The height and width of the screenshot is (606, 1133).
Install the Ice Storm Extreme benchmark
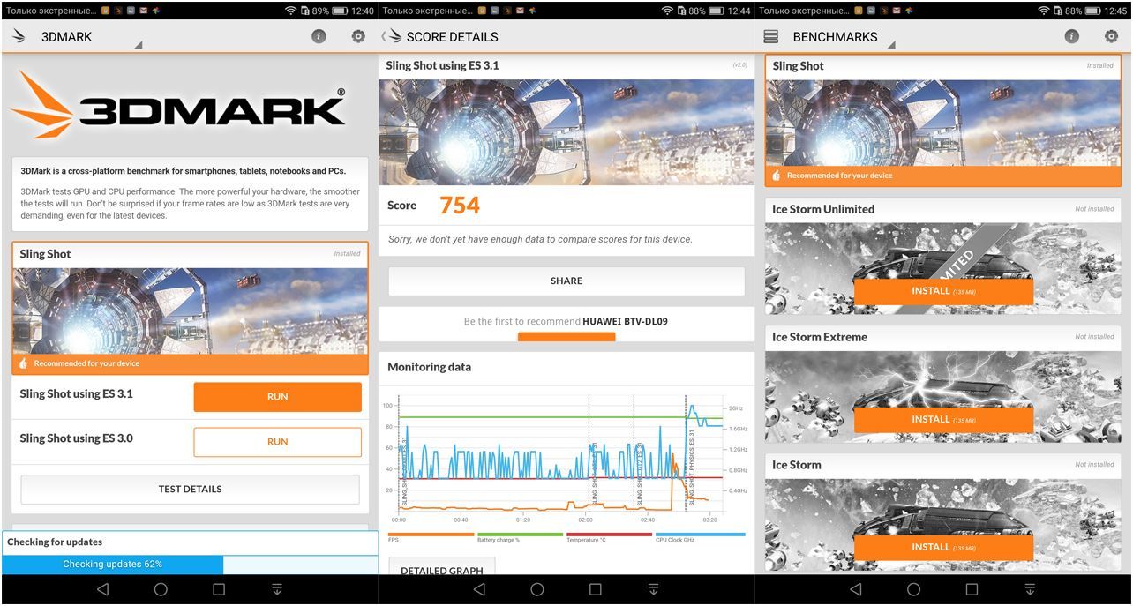tap(943, 420)
